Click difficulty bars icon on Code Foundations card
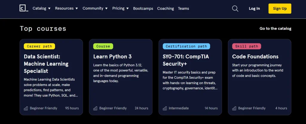The image size is (306, 124). pos(234,108)
